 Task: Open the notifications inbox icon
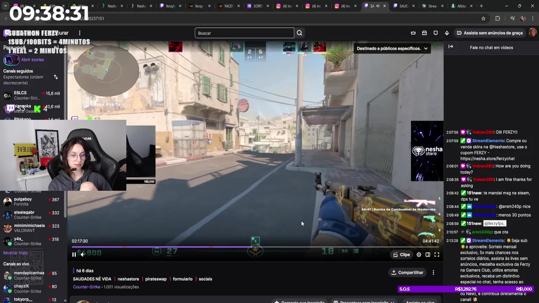(x=424, y=33)
